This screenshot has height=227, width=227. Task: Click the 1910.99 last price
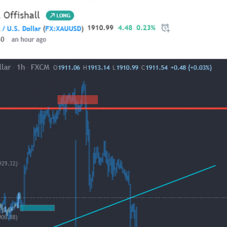(100, 28)
